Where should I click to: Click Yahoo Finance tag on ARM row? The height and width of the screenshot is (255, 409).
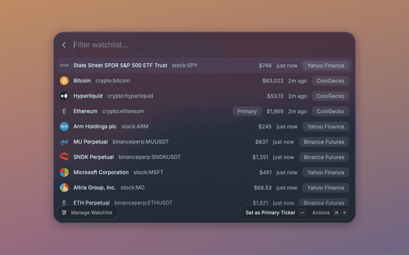(x=325, y=127)
